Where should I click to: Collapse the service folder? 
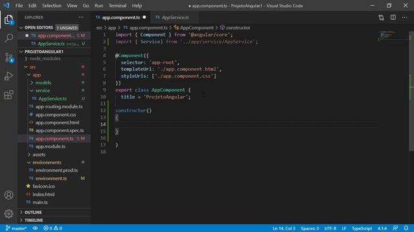pos(43,90)
